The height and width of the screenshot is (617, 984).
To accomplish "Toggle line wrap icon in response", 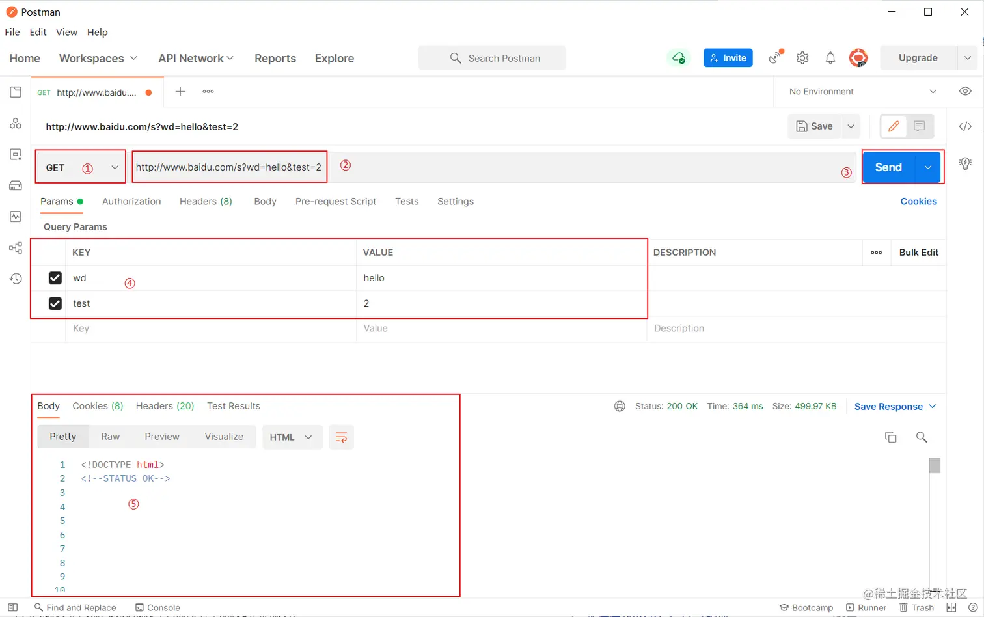I will tap(341, 437).
